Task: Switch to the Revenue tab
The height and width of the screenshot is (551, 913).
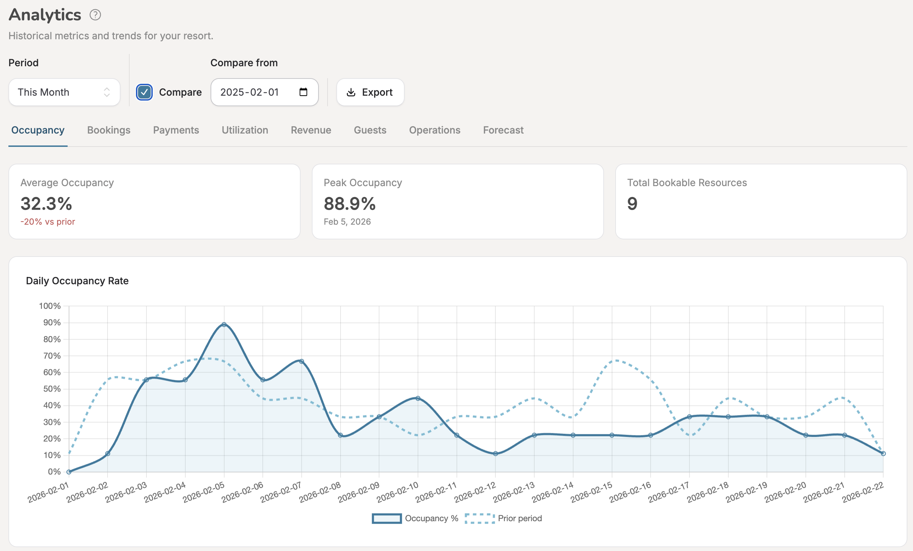Action: click(311, 130)
